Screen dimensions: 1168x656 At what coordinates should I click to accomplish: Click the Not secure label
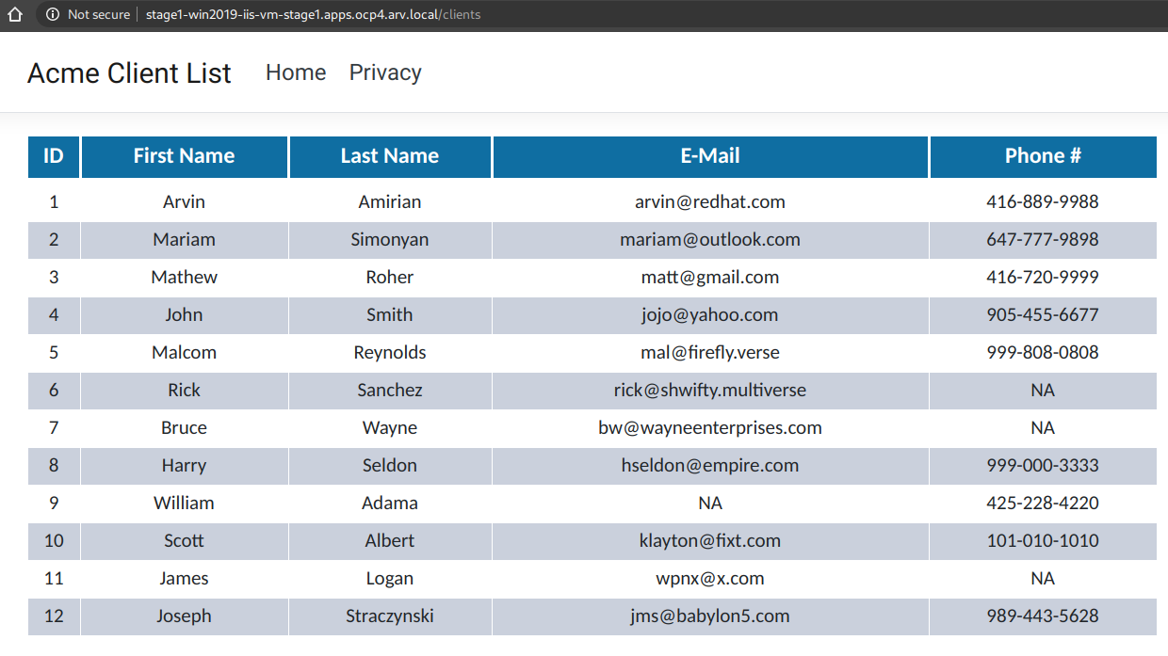pos(99,14)
